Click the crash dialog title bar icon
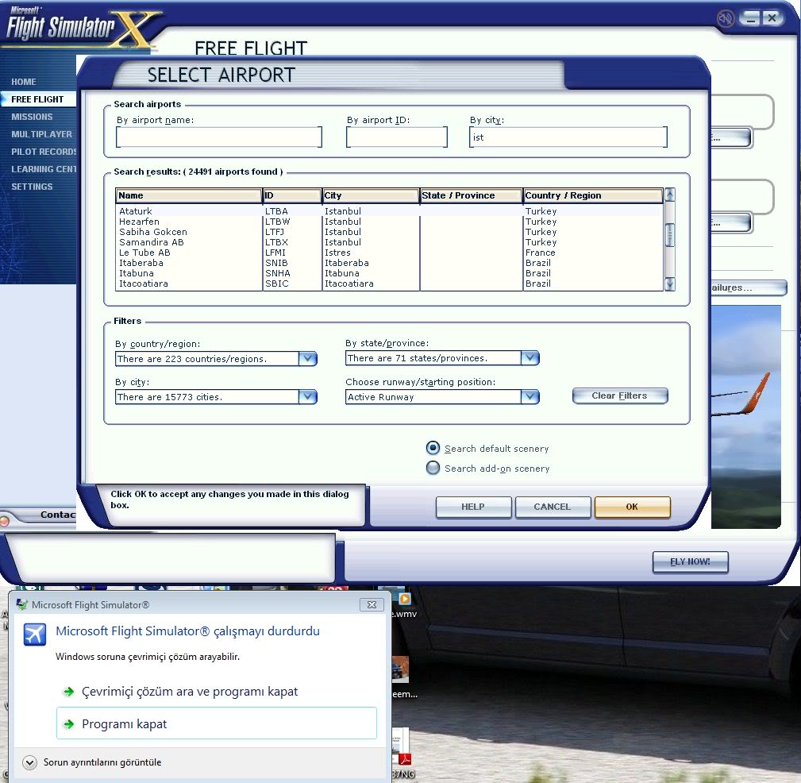801x783 pixels. click(x=22, y=604)
